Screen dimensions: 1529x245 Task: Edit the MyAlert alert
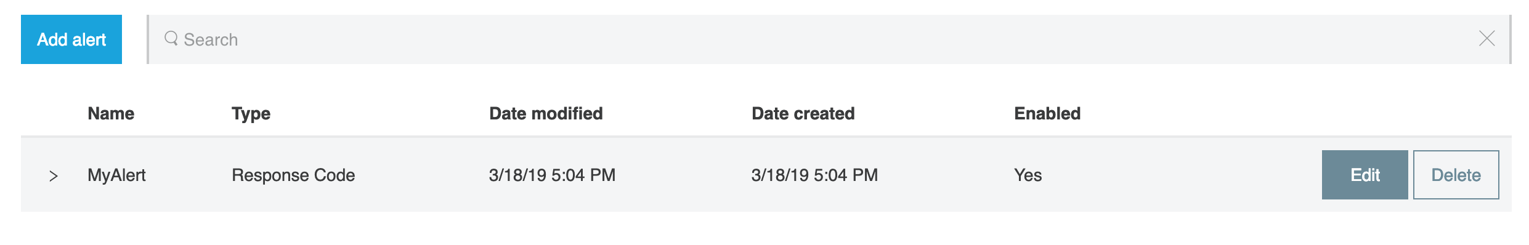(1365, 175)
